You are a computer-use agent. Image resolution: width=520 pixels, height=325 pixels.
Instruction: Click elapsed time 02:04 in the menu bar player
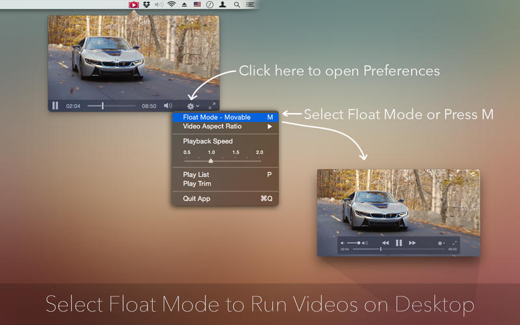pyautogui.click(x=73, y=106)
